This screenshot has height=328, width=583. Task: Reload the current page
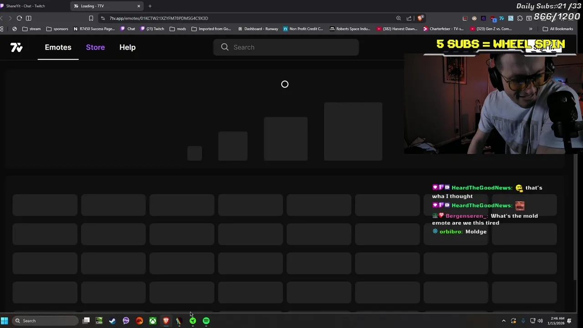click(19, 18)
